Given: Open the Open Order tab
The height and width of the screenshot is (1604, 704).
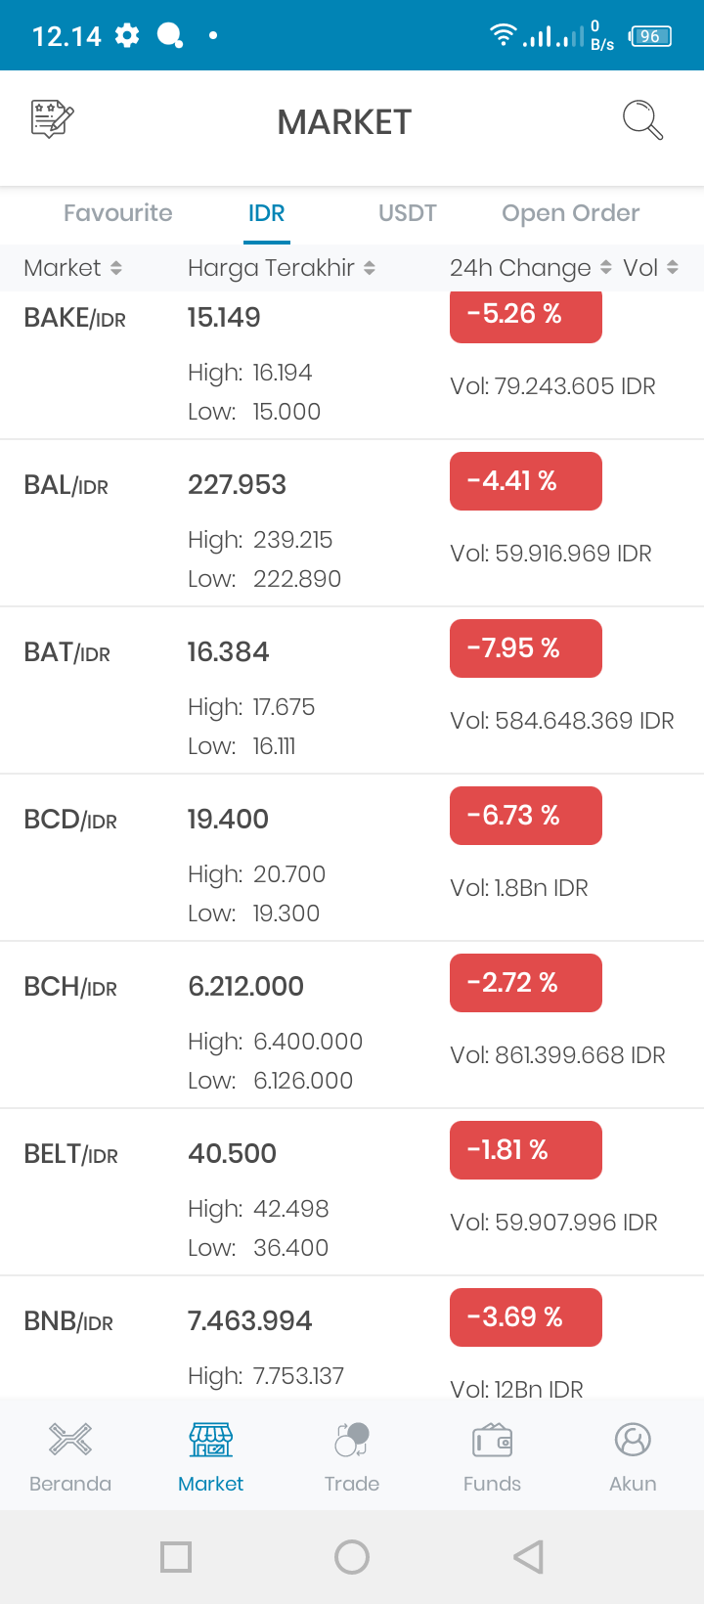Looking at the screenshot, I should 571,213.
